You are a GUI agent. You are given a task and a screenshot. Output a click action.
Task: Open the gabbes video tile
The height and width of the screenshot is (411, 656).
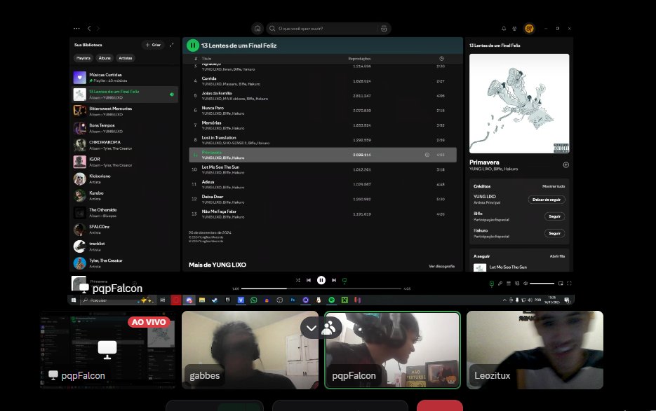coord(250,350)
